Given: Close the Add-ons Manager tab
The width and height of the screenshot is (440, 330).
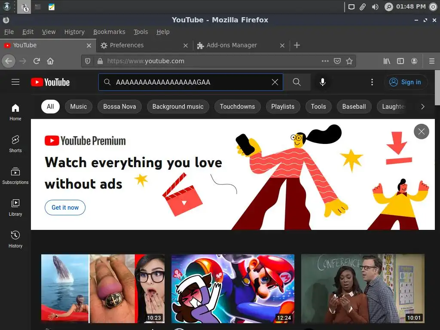Looking at the screenshot, I should (282, 46).
